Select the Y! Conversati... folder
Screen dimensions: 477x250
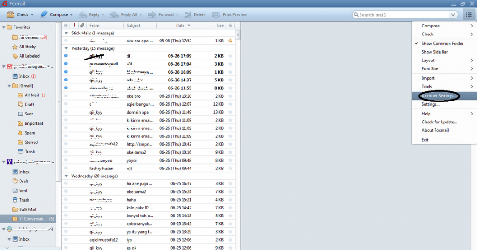pos(28,219)
